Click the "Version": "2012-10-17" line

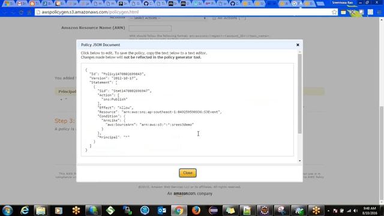(113, 78)
